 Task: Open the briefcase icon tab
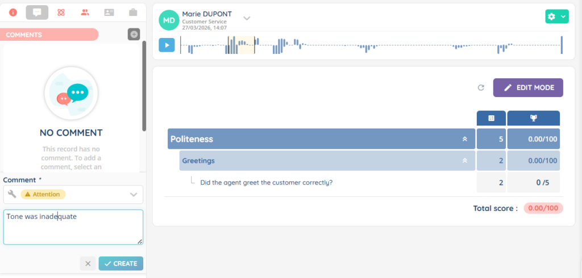(x=133, y=12)
